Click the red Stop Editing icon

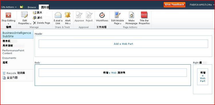[x=8, y=15]
